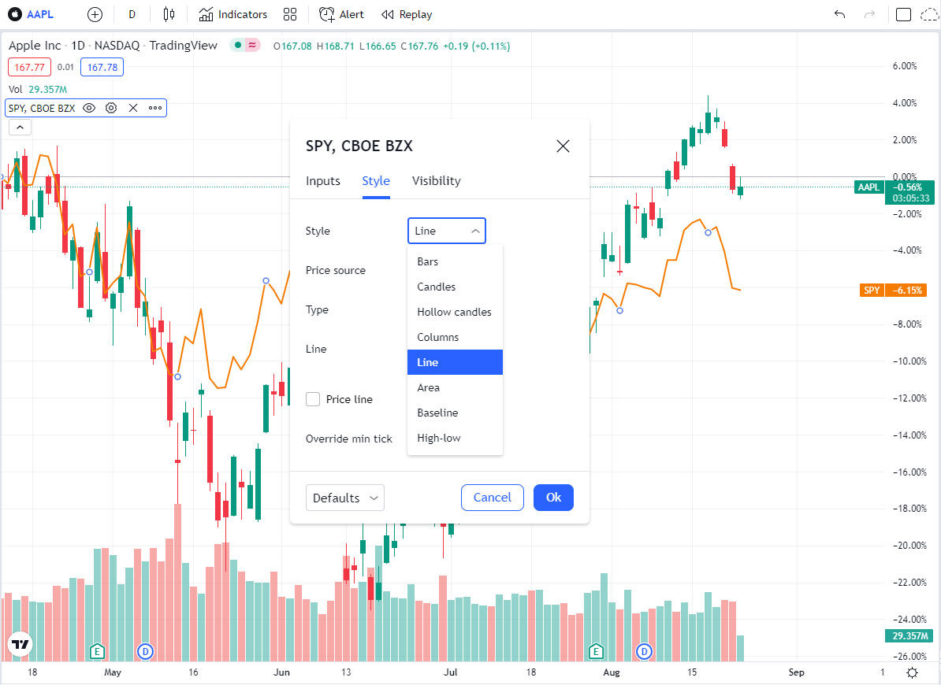Image resolution: width=941 pixels, height=685 pixels.
Task: Click the TradingView logo watermark
Action: (x=19, y=644)
